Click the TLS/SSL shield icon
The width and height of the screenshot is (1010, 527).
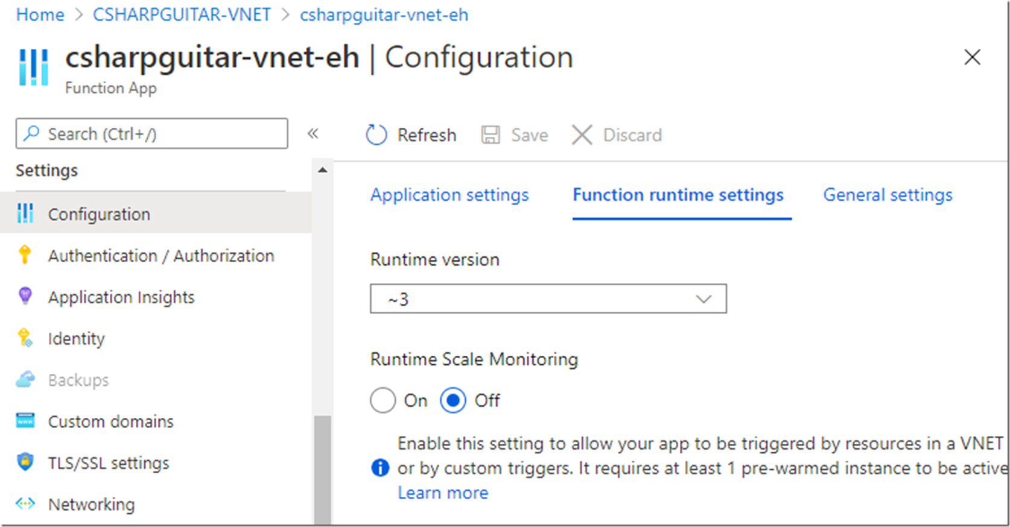tap(25, 462)
